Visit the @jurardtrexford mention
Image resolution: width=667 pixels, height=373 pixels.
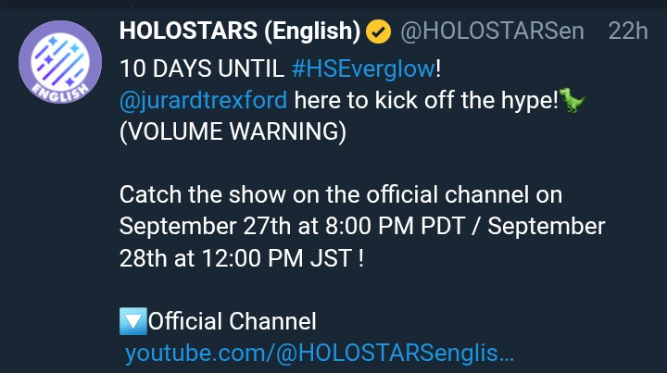[203, 100]
